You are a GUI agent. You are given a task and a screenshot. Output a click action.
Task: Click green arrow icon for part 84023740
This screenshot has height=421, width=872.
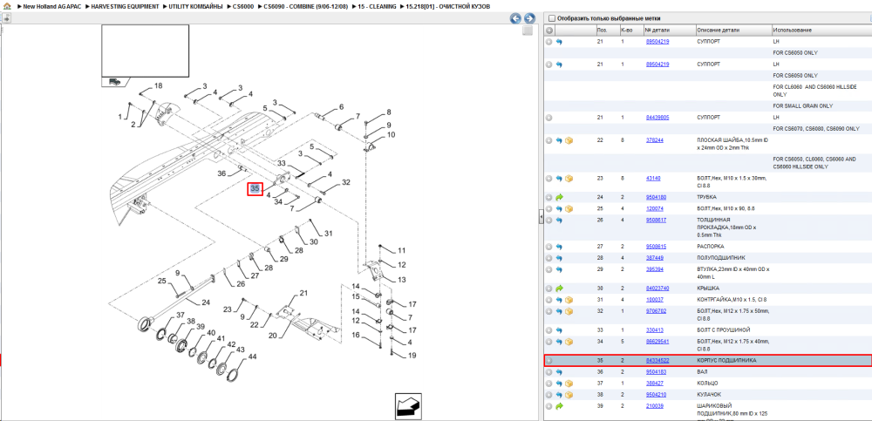pyautogui.click(x=559, y=289)
